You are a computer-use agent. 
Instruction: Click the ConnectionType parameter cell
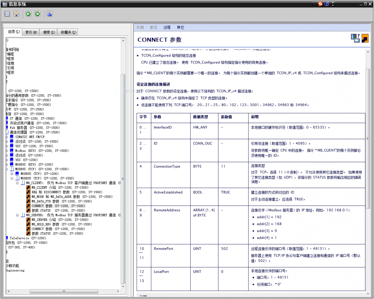point(171,175)
